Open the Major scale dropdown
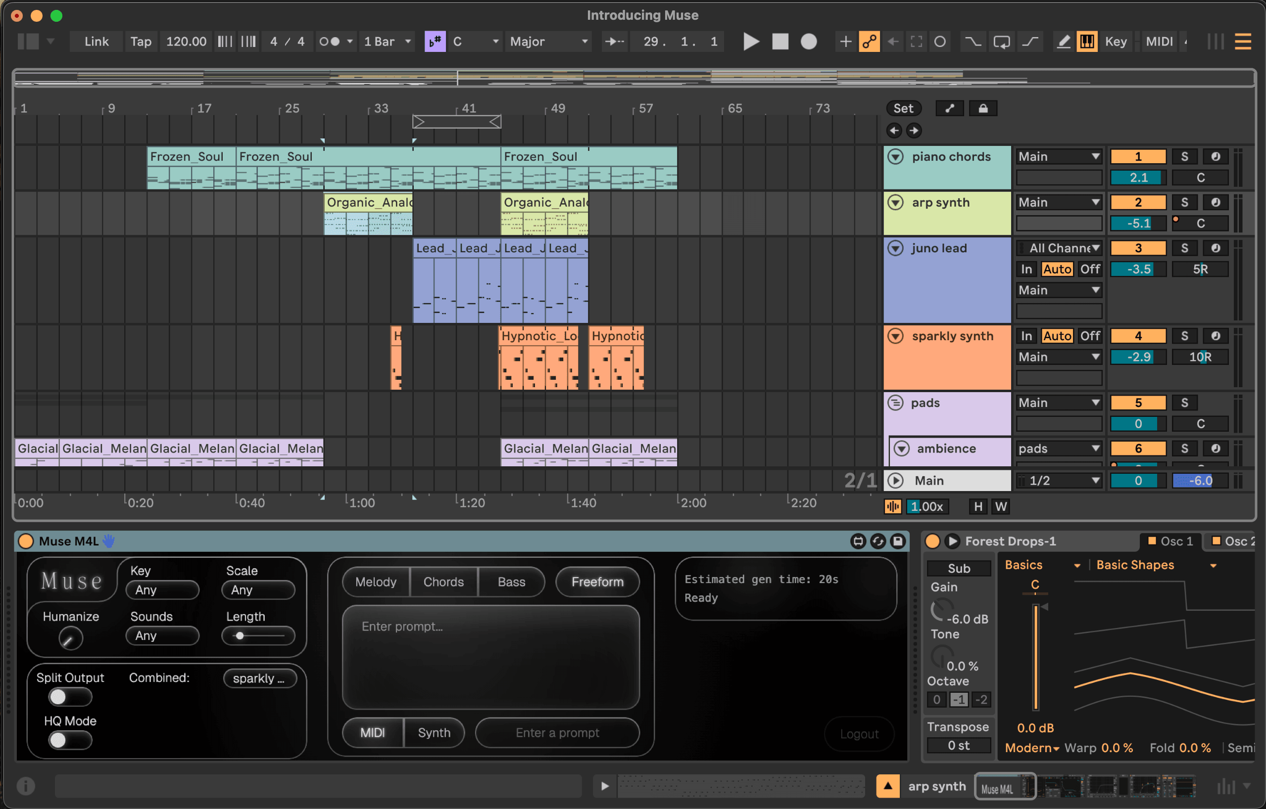Screen dimensions: 1266x809 (x=548, y=42)
